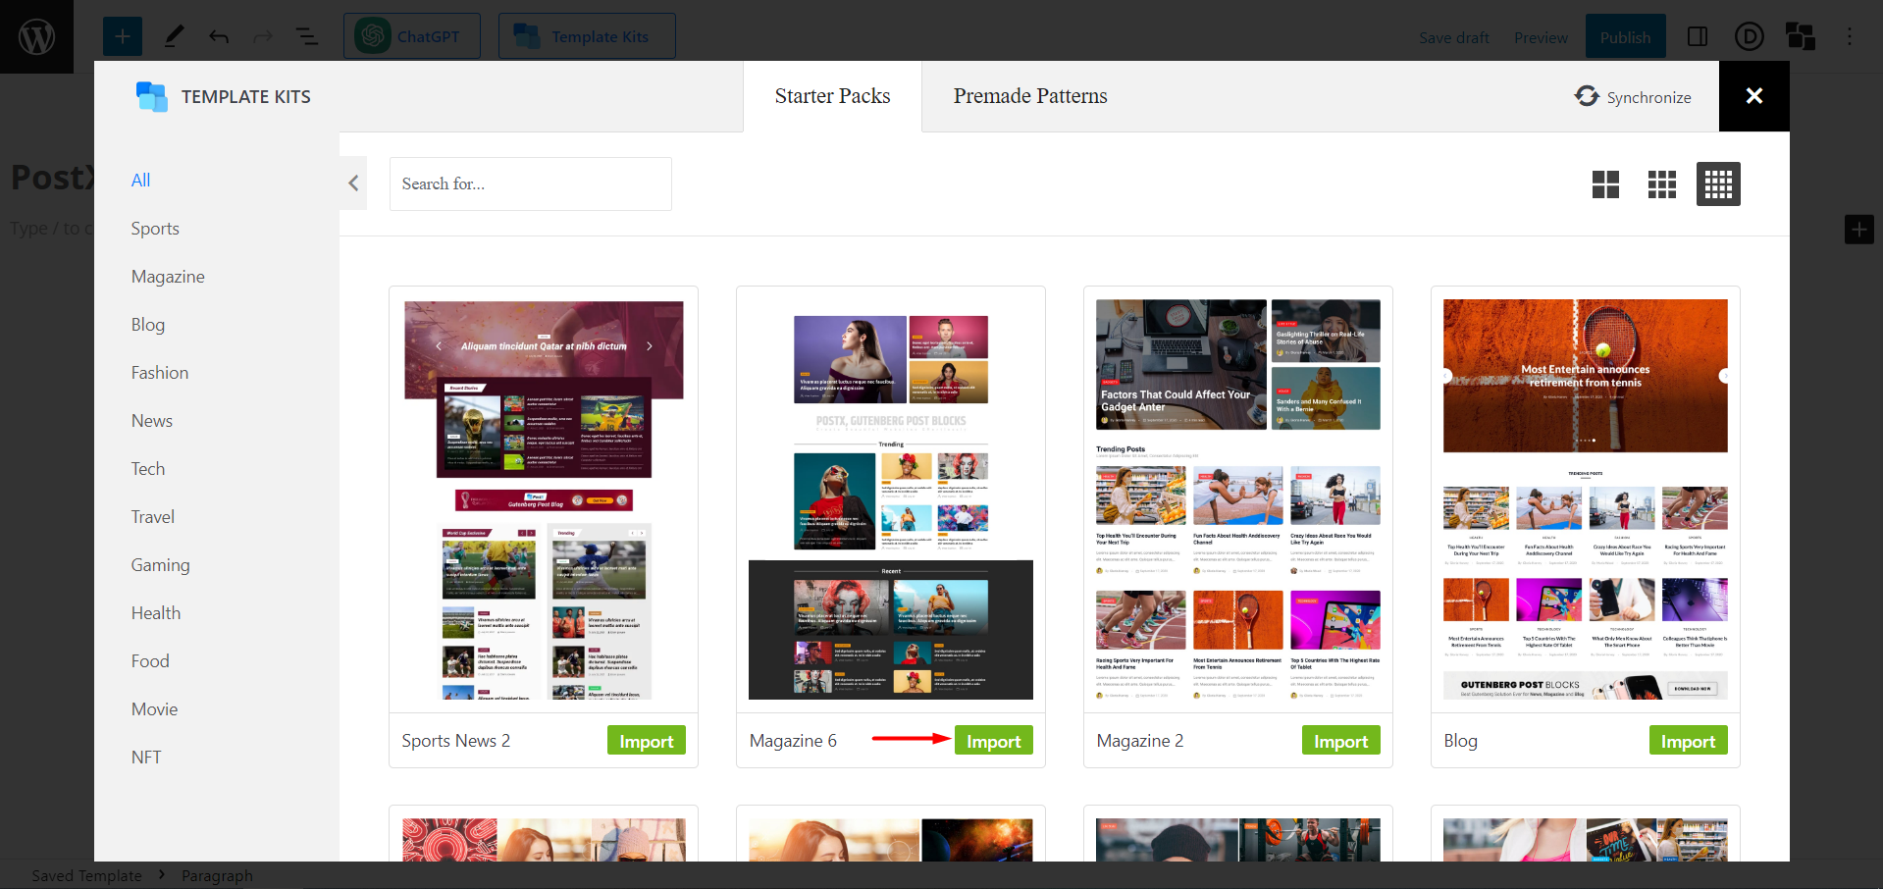This screenshot has height=889, width=1883.
Task: Select the four-column grid view icon
Action: (1717, 184)
